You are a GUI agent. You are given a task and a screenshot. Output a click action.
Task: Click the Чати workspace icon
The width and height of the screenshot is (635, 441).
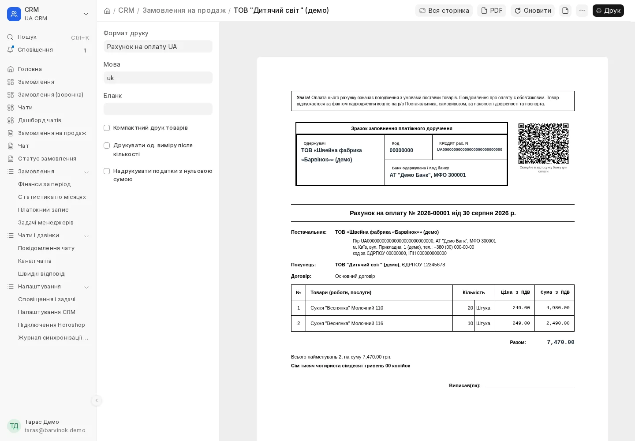click(x=11, y=108)
